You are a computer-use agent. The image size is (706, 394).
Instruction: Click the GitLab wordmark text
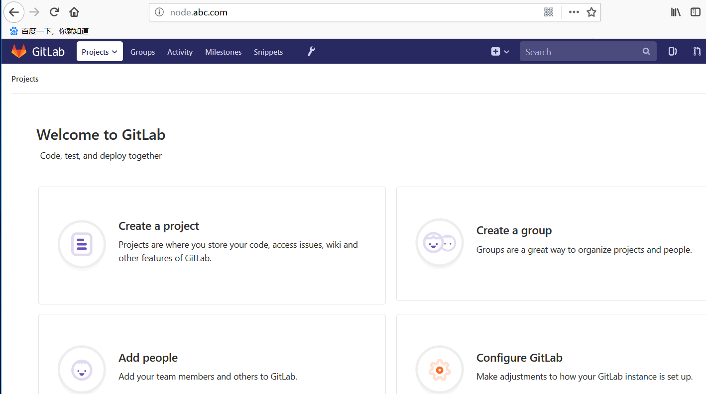click(x=48, y=52)
